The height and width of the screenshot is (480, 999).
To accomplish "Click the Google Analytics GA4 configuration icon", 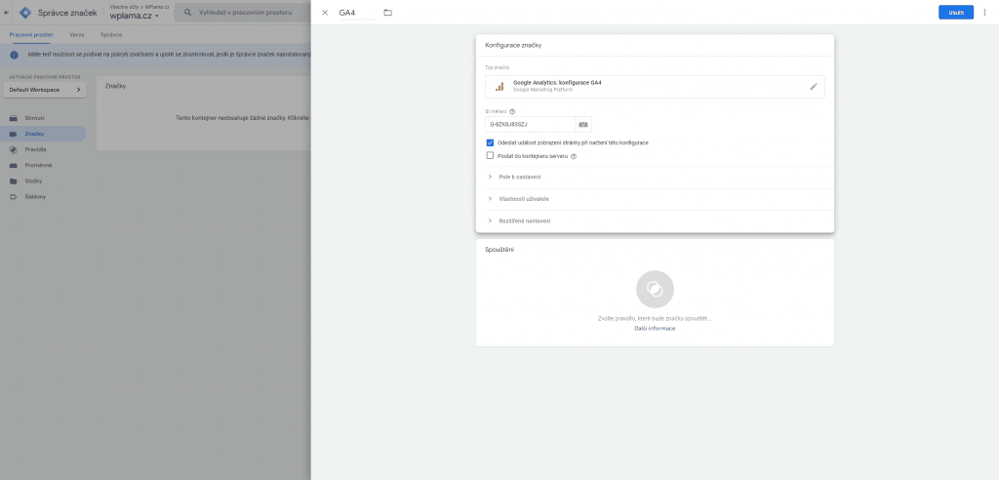I will (x=499, y=87).
